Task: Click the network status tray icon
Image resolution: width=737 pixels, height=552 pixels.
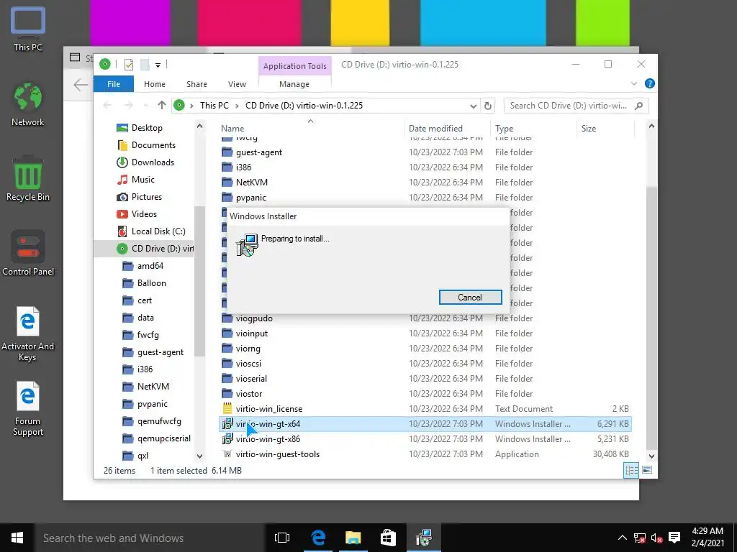Action: (639, 538)
